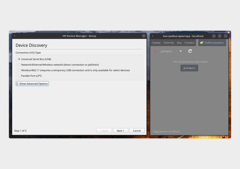240x169 pixels.
Task: Open the Принтер menu in printer settings
Action: tap(169, 43)
